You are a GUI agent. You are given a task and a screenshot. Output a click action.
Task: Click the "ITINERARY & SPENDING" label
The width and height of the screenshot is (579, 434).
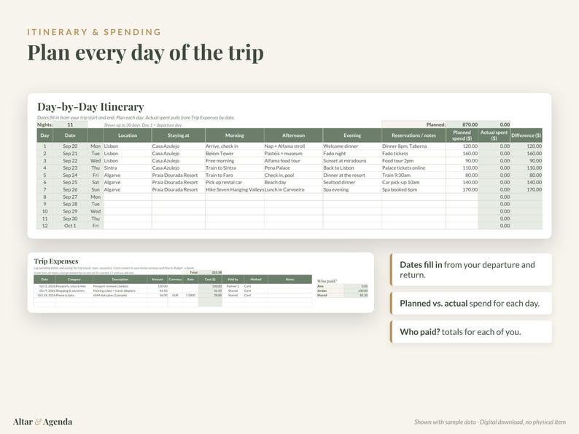point(94,32)
